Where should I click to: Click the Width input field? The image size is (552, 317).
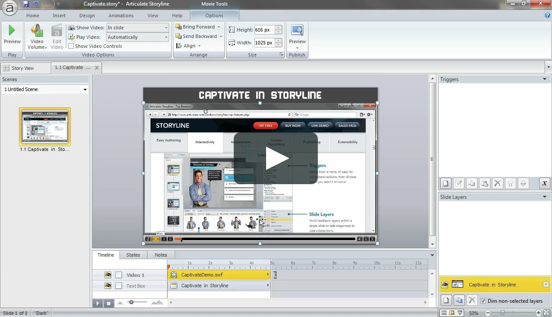(264, 43)
